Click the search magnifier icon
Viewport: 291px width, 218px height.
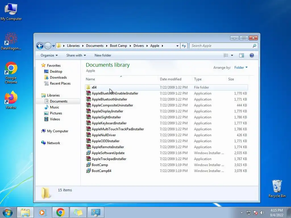point(254,46)
